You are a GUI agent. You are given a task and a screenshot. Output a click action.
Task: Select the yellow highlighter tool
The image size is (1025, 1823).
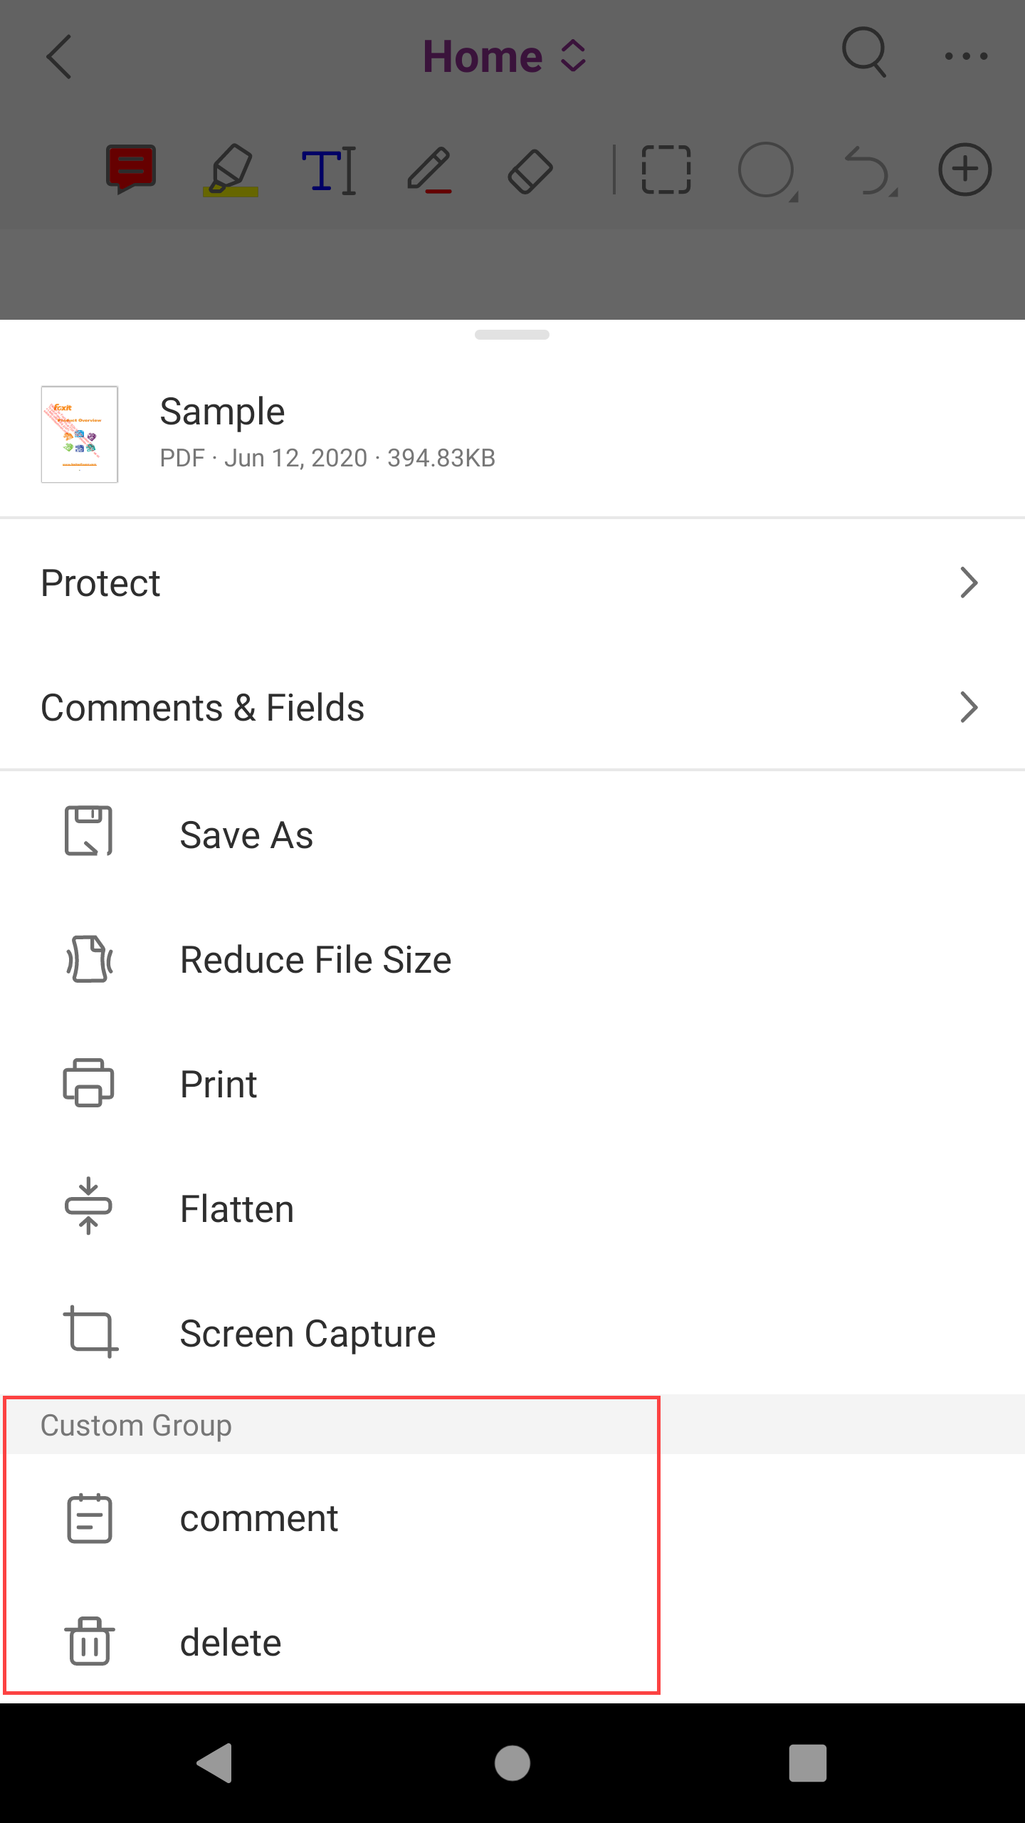231,171
